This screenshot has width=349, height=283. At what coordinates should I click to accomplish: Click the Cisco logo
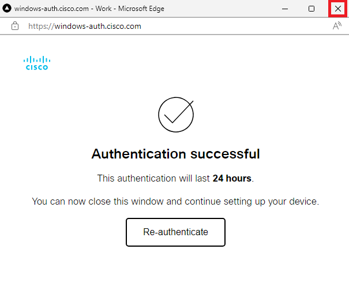click(37, 63)
